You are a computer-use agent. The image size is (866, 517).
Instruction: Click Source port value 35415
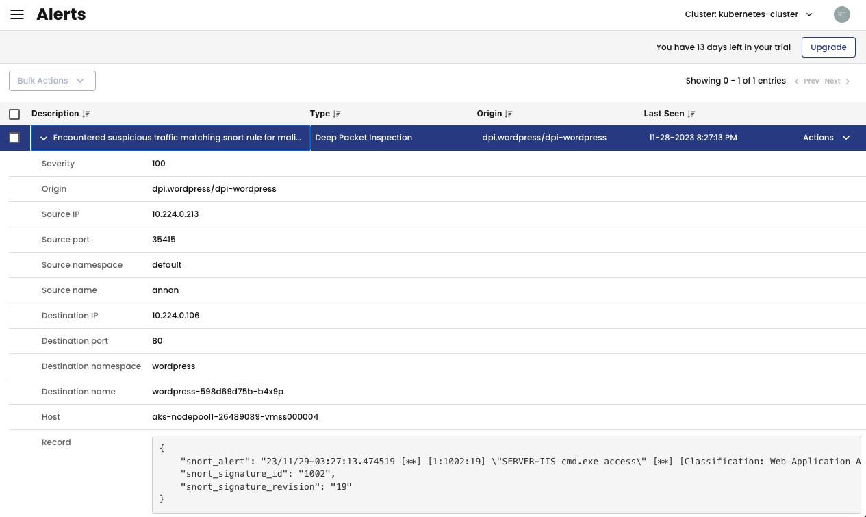164,240
